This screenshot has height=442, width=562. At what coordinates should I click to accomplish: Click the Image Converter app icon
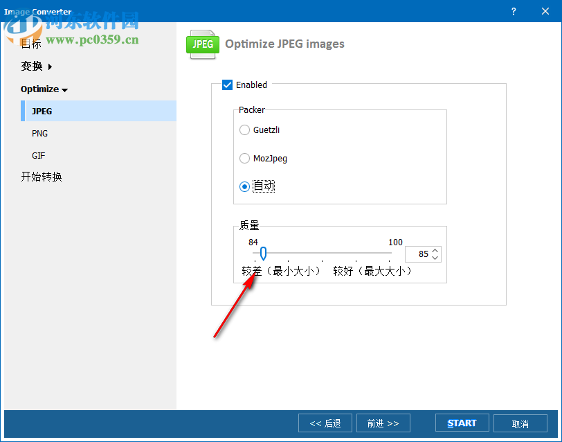[7, 11]
